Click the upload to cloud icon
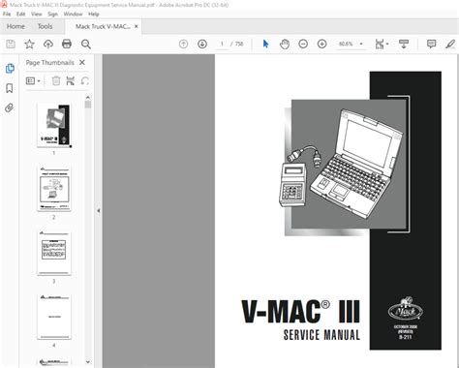This screenshot has width=459, height=368. click(x=48, y=44)
